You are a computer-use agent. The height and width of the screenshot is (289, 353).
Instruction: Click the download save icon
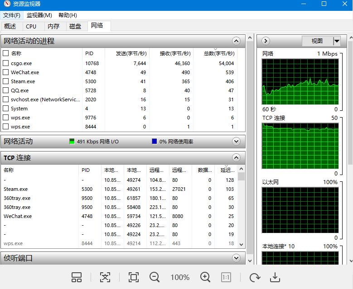(x=275, y=277)
